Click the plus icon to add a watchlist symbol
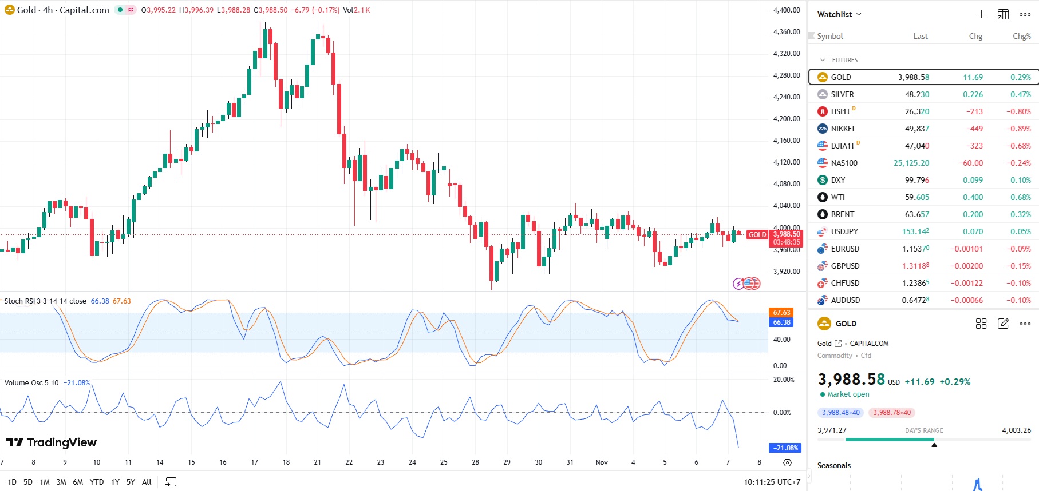This screenshot has width=1039, height=491. [x=981, y=14]
